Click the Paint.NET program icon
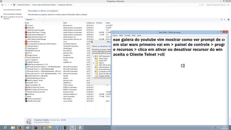 pos(26,83)
